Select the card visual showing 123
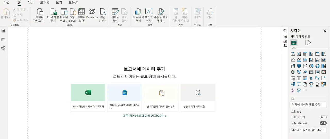The image size is (330, 139). 311,72
